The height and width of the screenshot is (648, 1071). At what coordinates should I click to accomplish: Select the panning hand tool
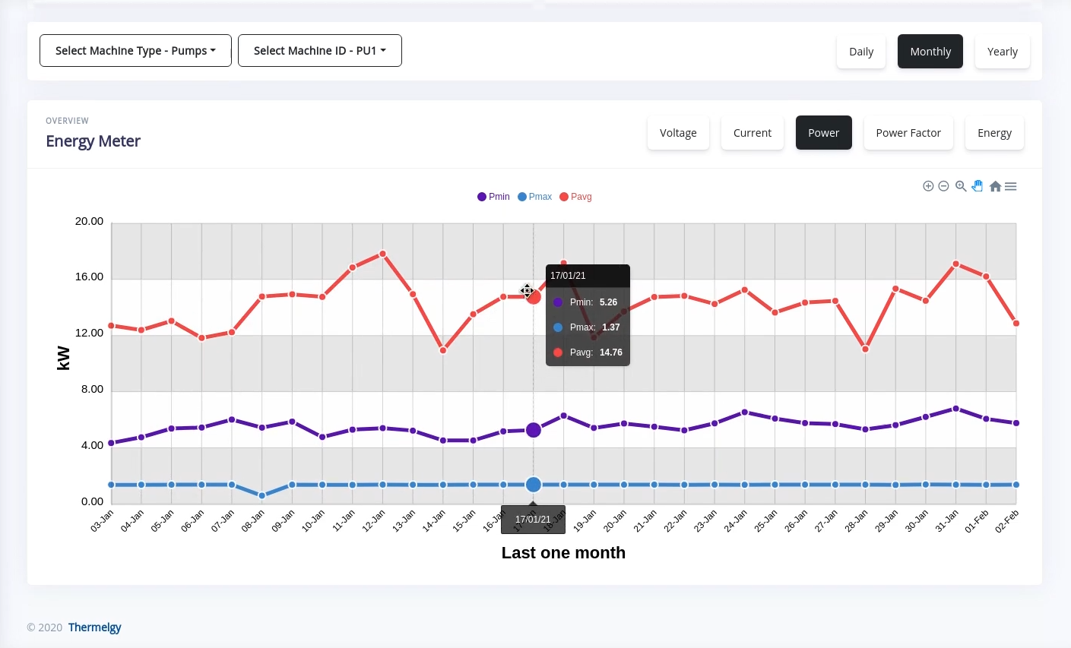click(978, 186)
